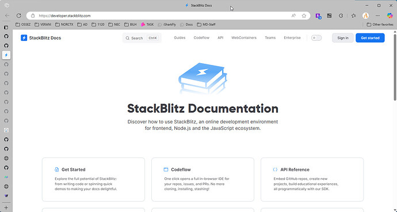
Task: Click the "One click opens a full in-browser IDE" text
Action: 197,184
